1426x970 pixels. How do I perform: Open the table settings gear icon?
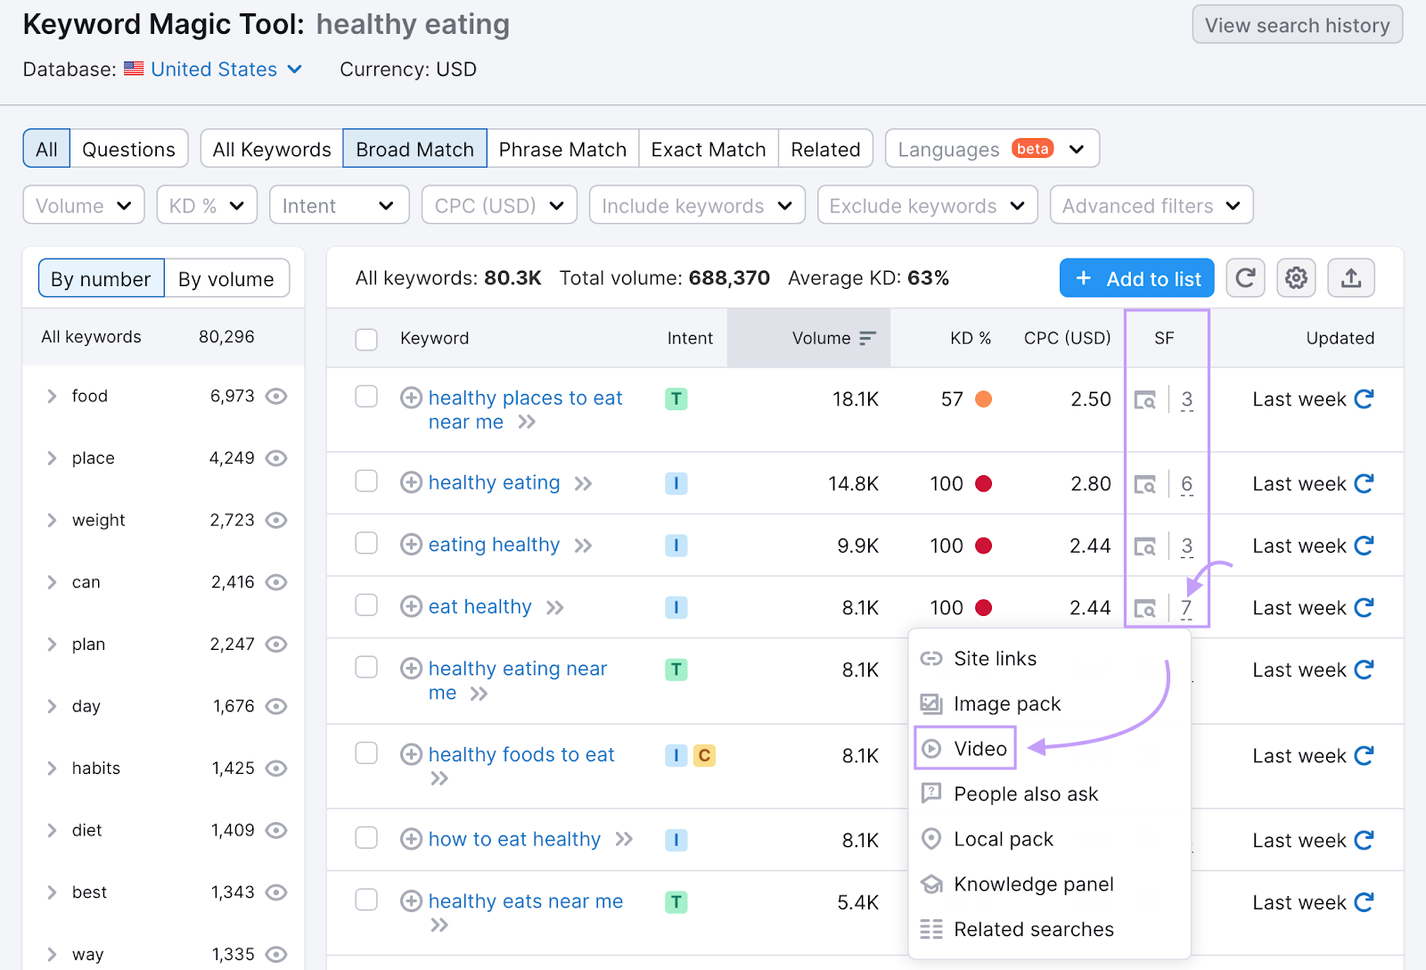[1296, 277]
